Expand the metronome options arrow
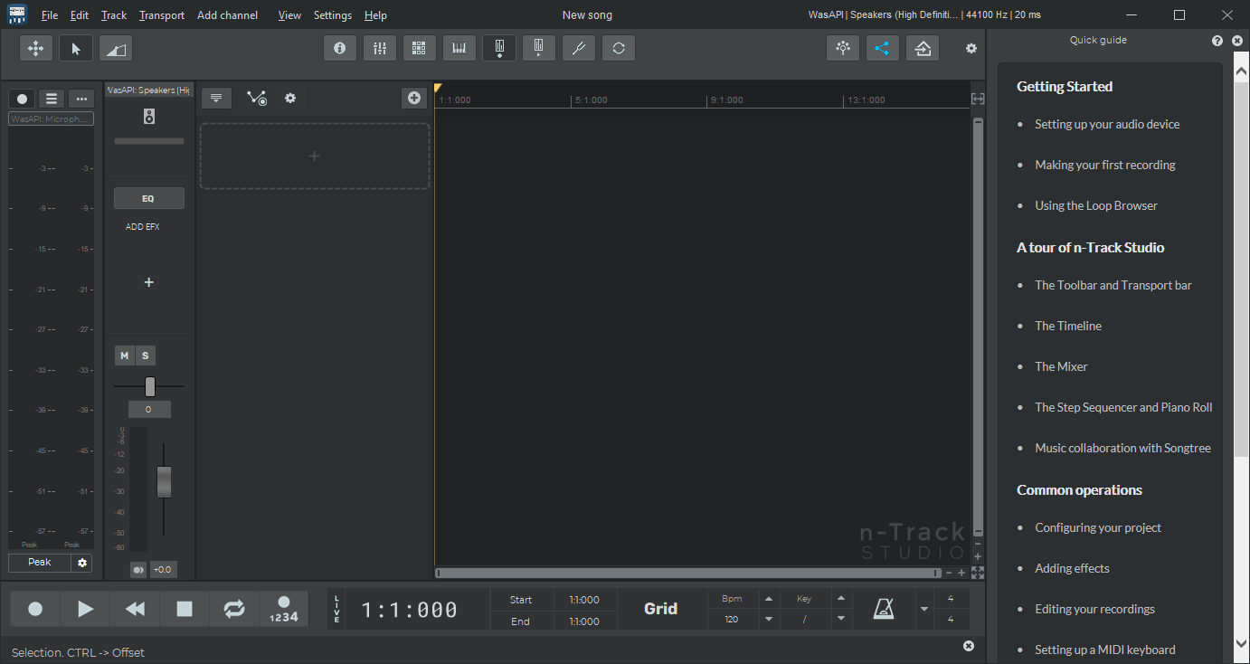1250x664 pixels. 923,610
